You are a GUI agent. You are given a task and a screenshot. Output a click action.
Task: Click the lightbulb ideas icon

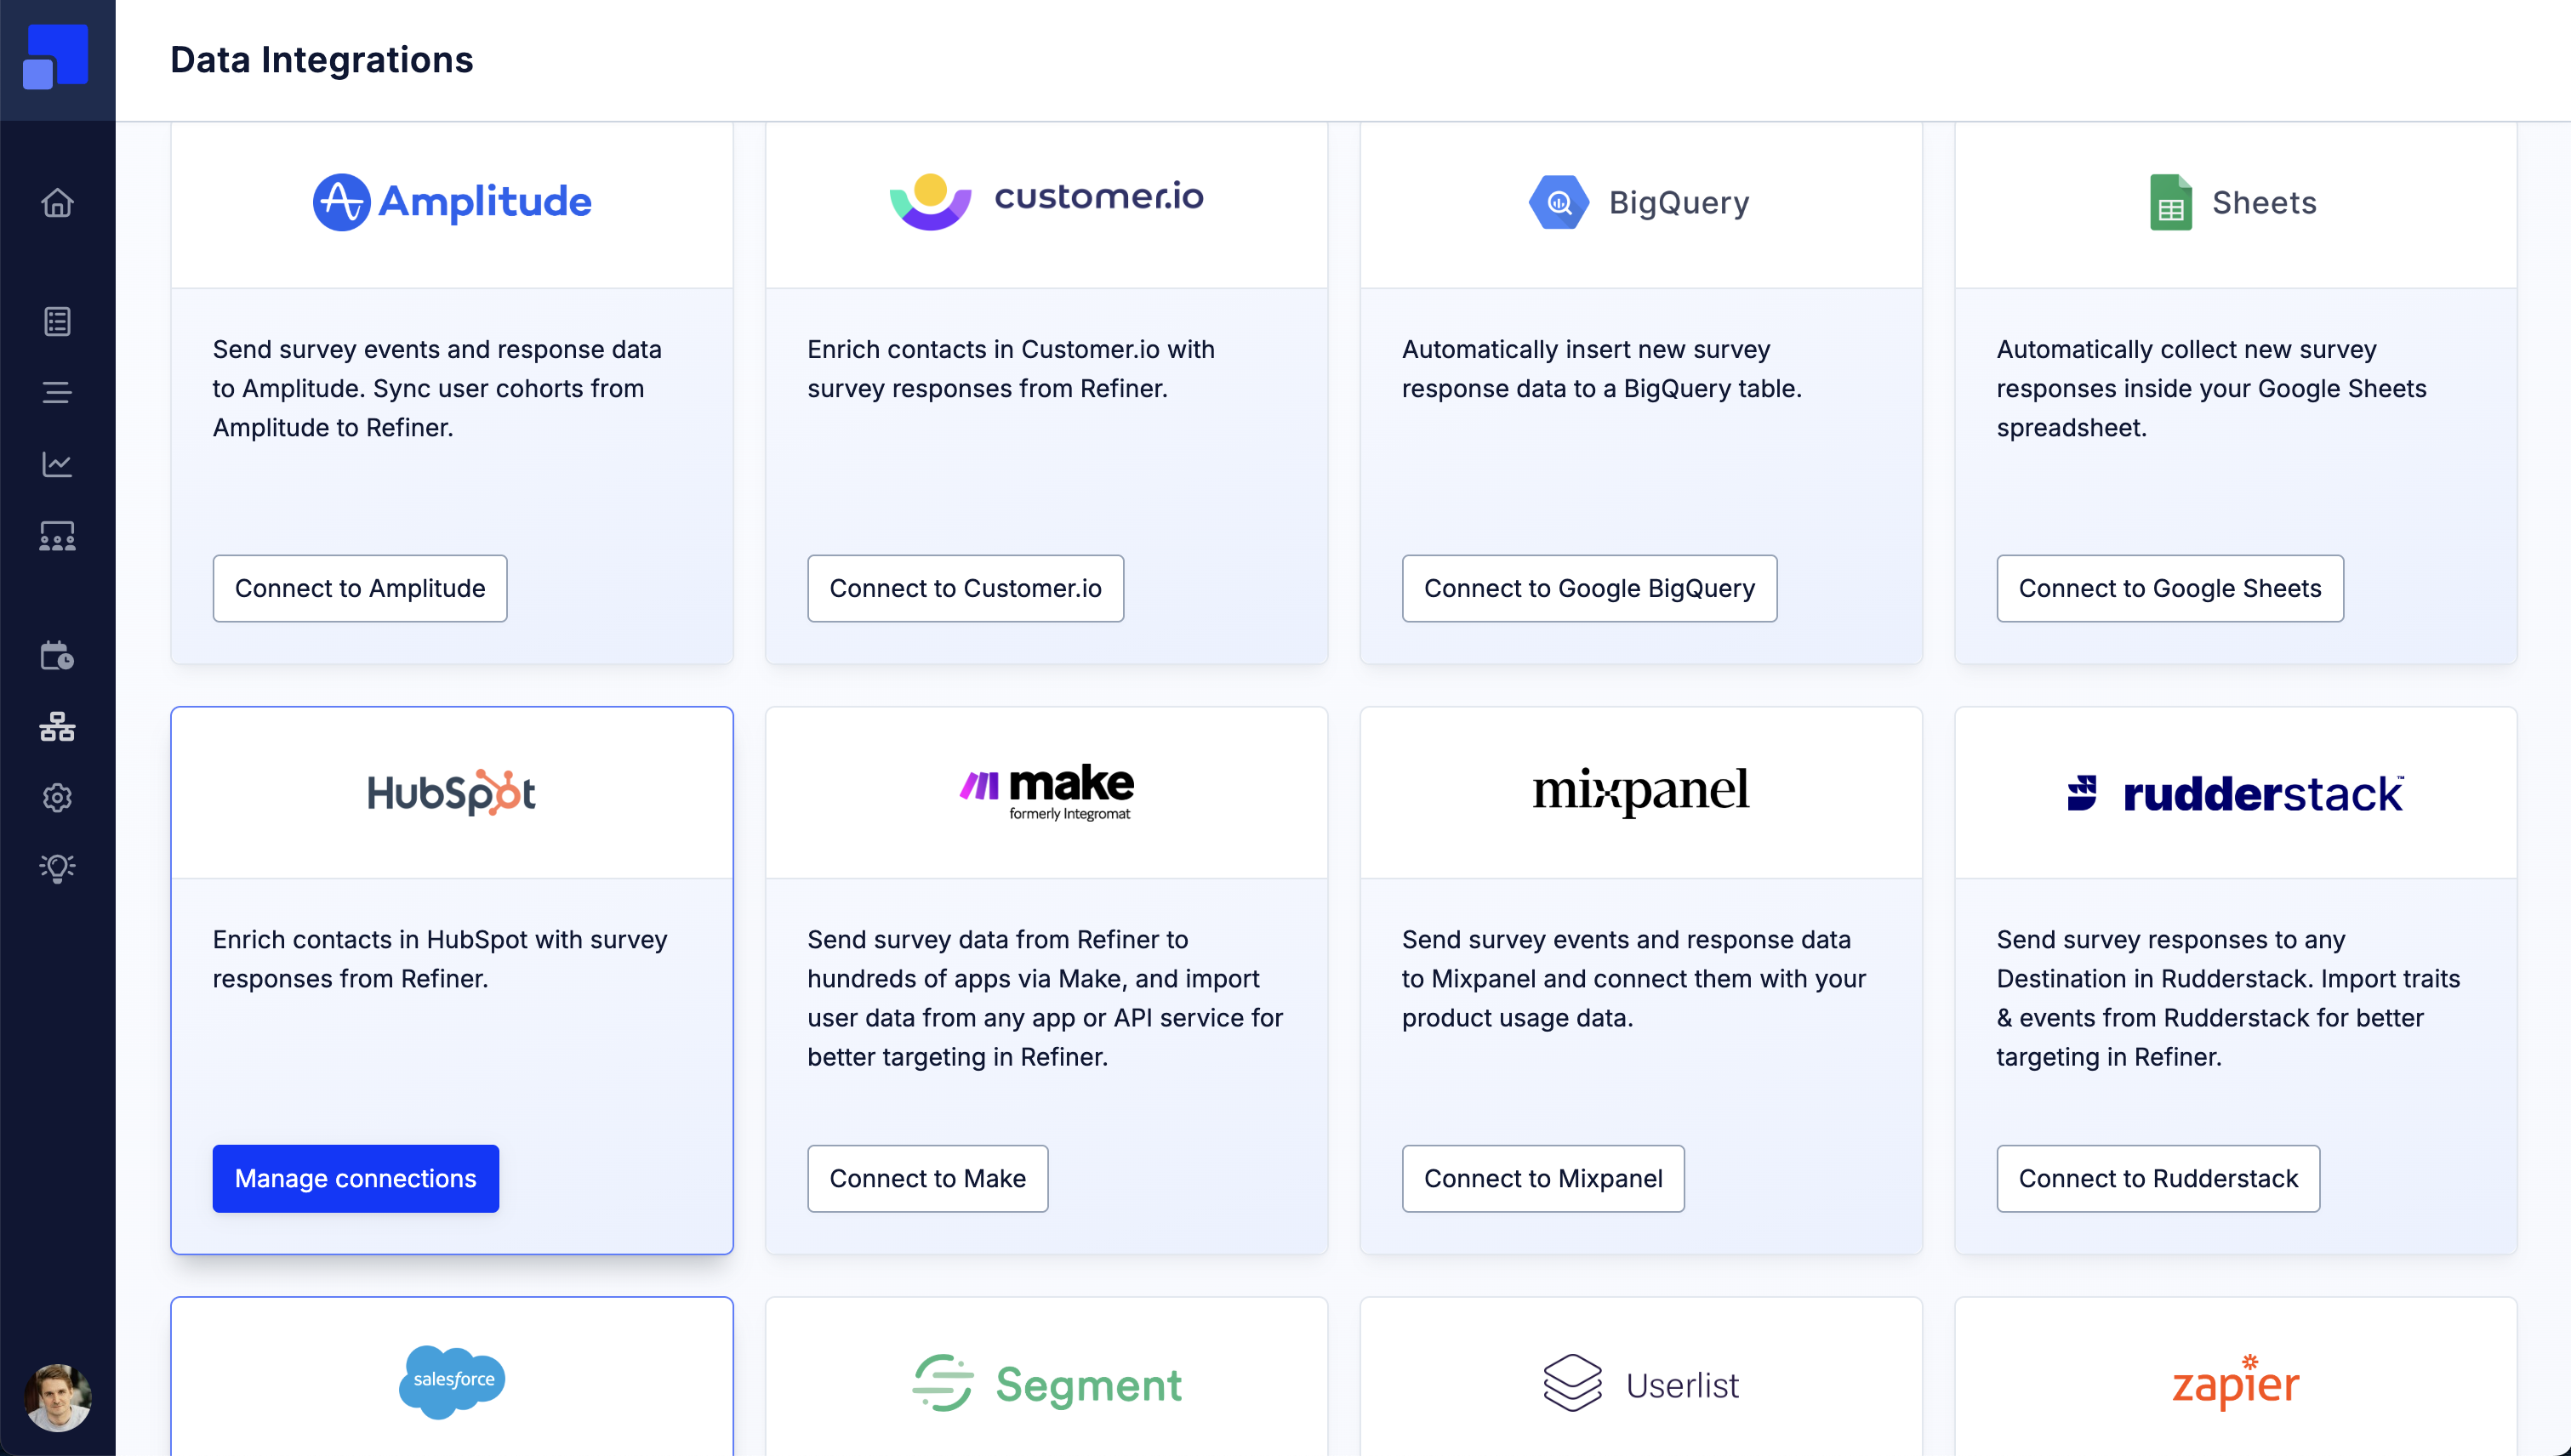[x=57, y=868]
